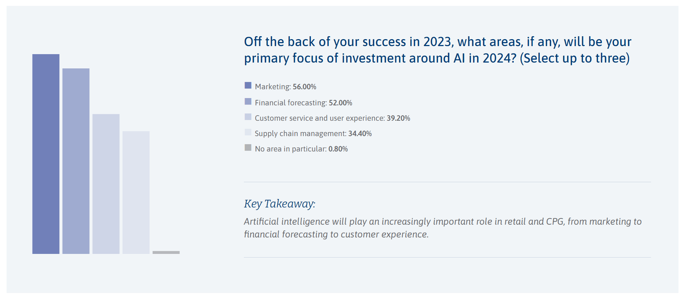This screenshot has width=688, height=300.
Task: Click the tiny gray No area bar
Action: pyautogui.click(x=166, y=252)
